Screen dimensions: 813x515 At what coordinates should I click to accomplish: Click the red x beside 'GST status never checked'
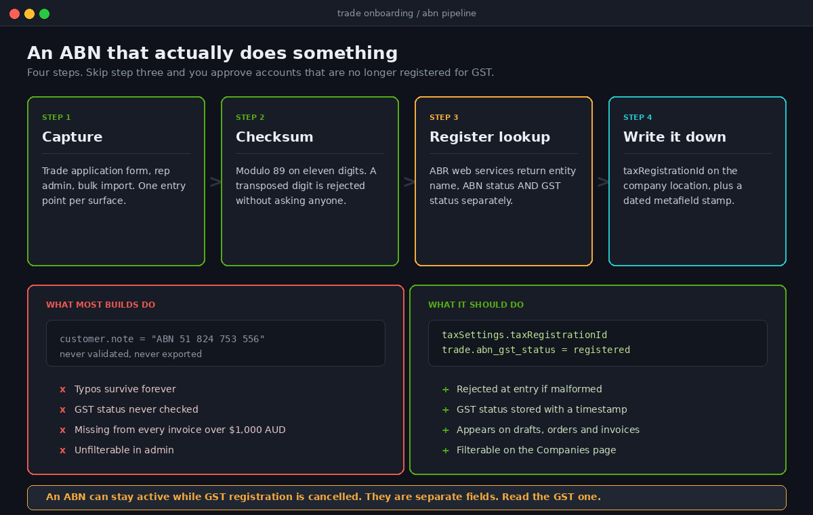pyautogui.click(x=62, y=410)
